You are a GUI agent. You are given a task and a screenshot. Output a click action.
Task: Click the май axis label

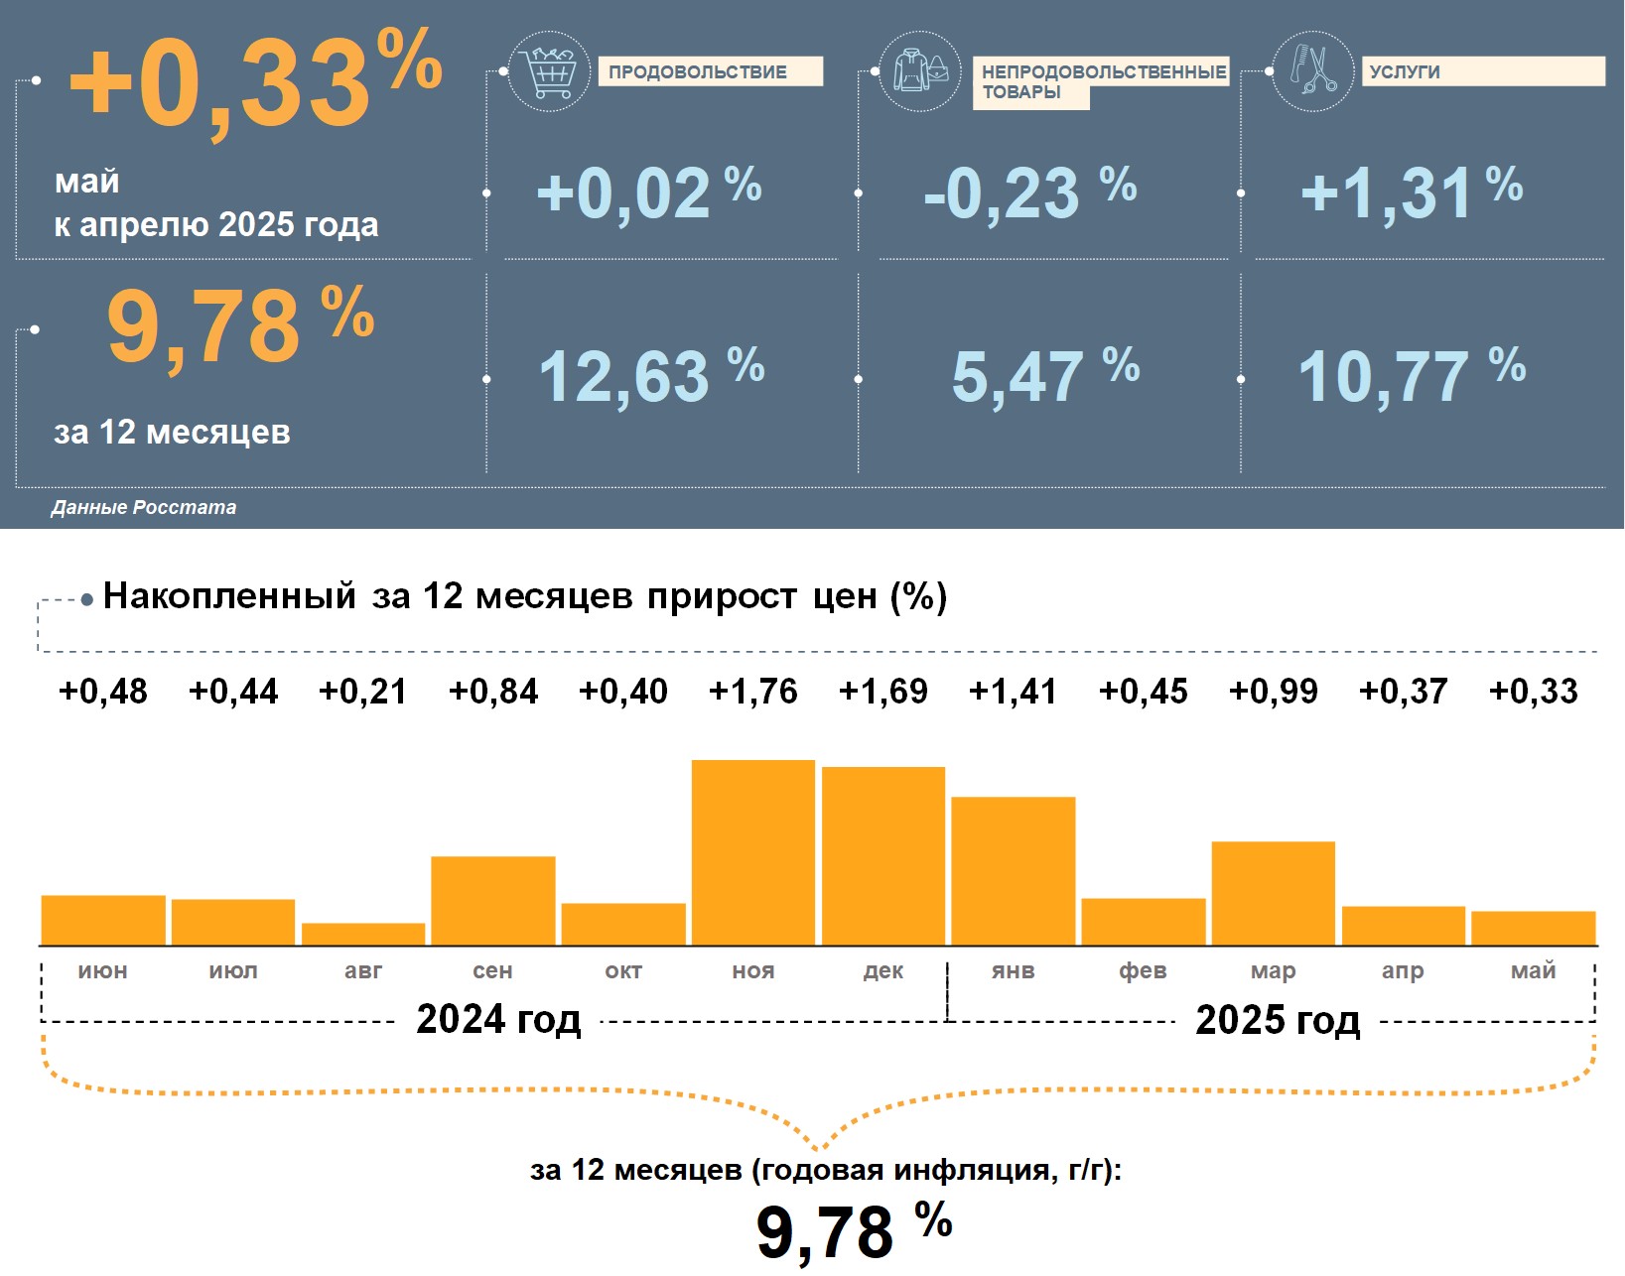[x=1534, y=970]
